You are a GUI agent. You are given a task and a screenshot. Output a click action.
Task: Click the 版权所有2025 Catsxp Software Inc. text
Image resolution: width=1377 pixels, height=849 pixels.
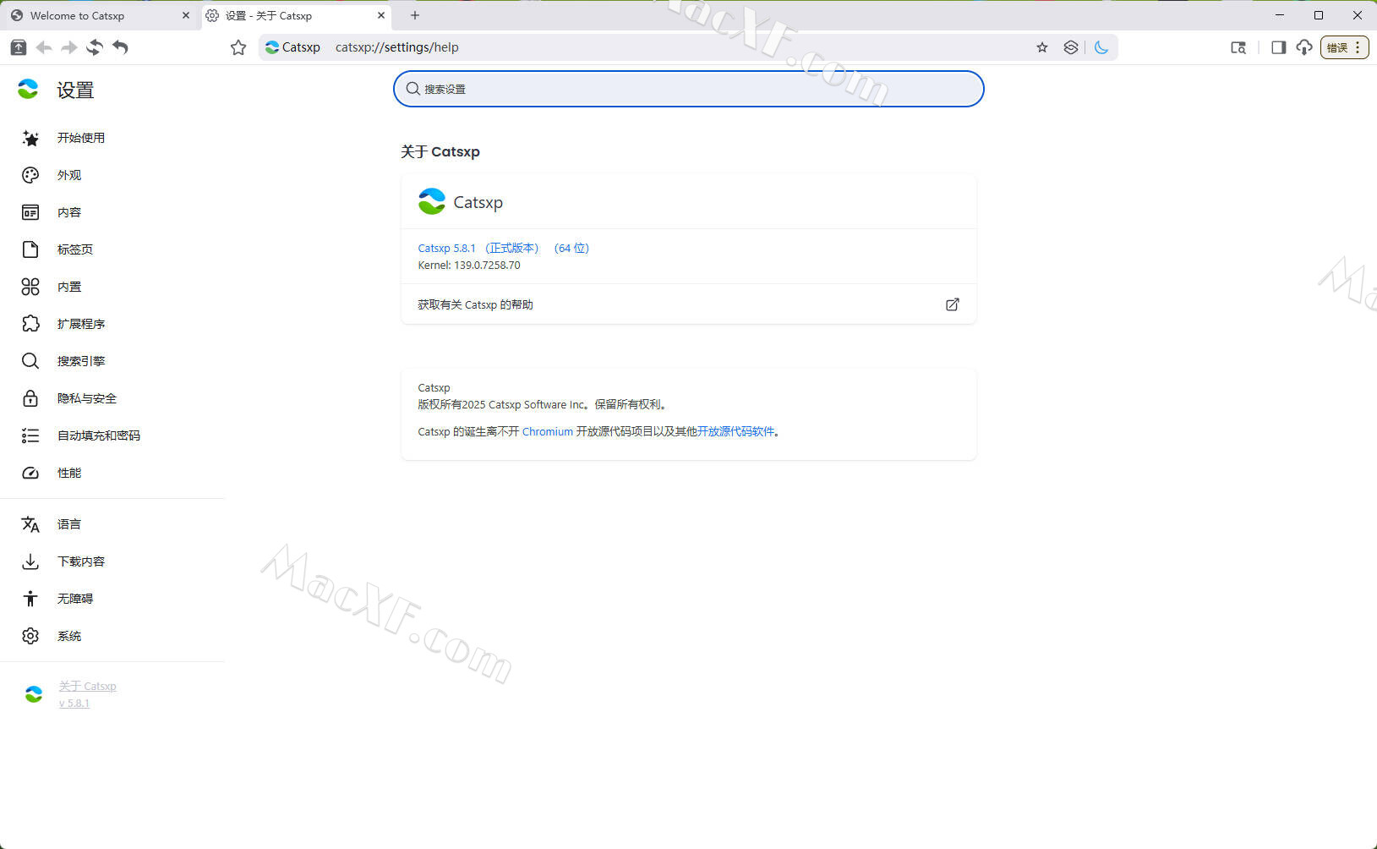coord(503,404)
